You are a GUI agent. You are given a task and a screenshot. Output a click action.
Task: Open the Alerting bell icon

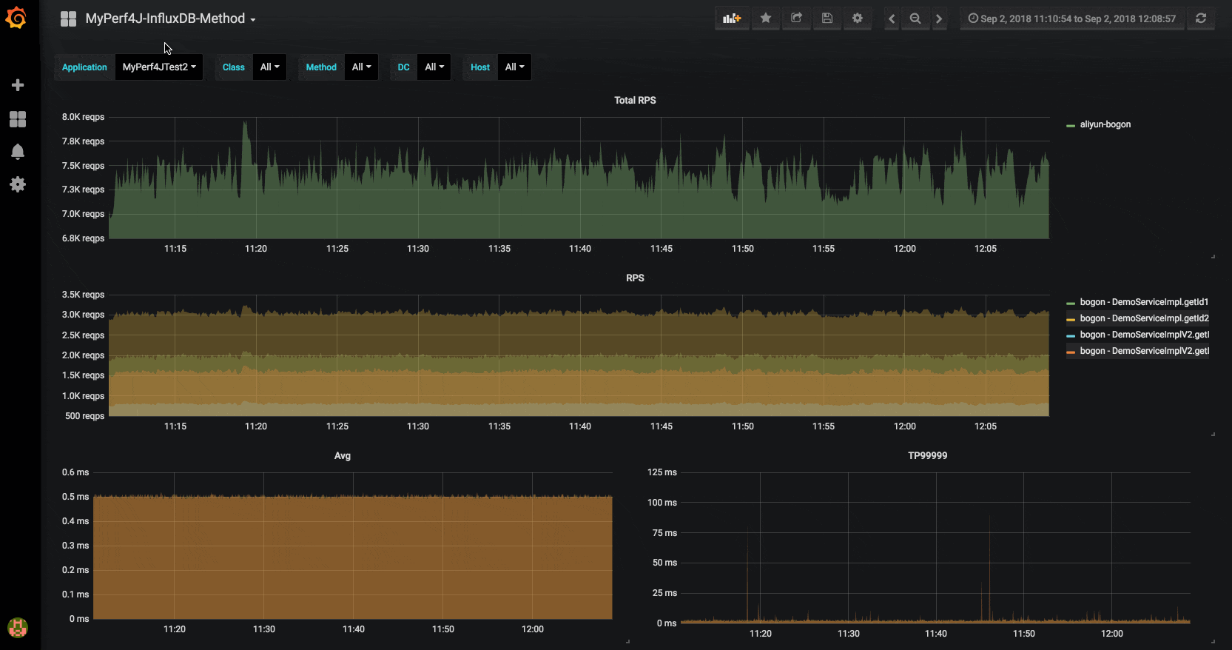tap(18, 152)
